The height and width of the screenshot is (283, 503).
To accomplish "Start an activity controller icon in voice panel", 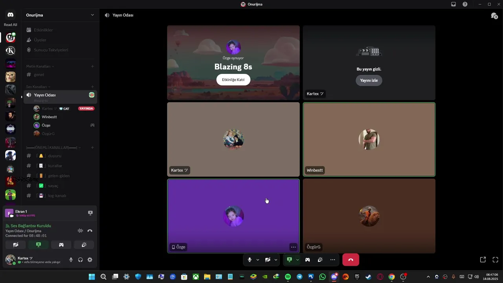I will [x=61, y=244].
